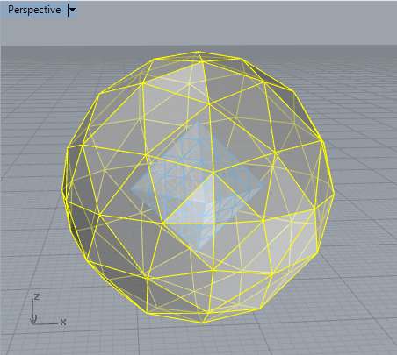This screenshot has height=355, width=397.
Task: Click the X axis label
Action: click(63, 322)
